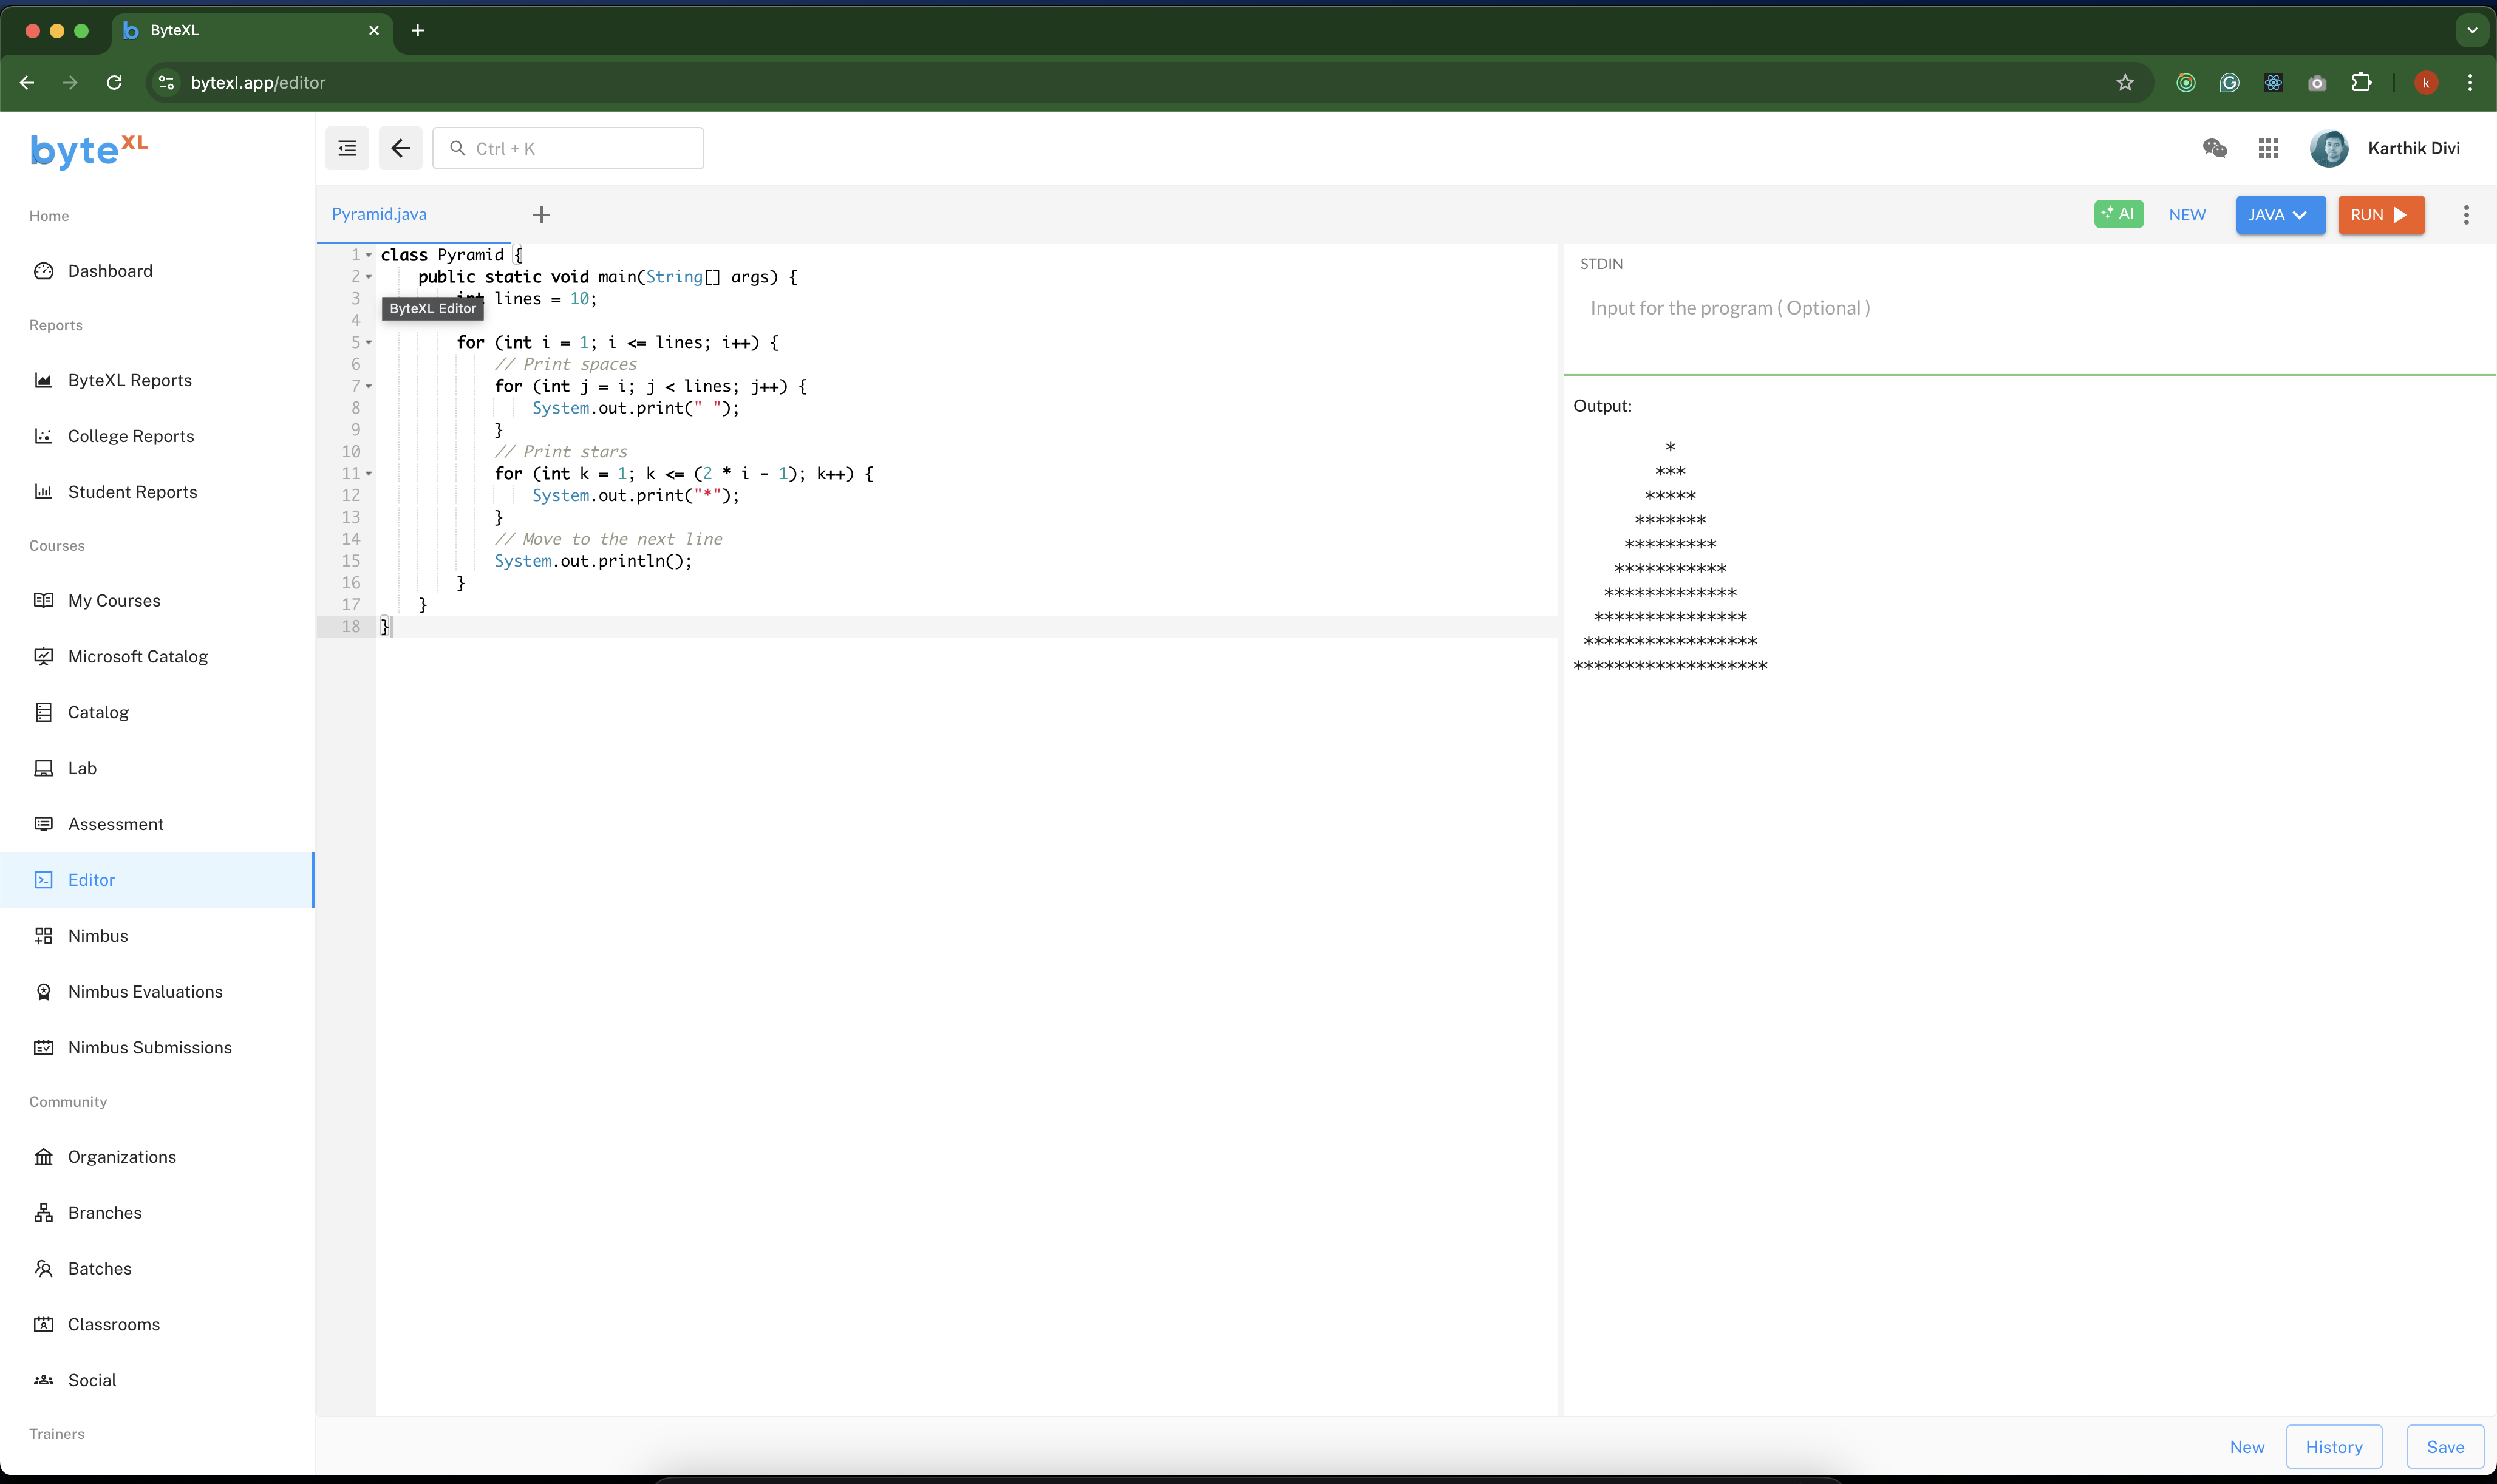
Task: Open the JAVA language dropdown
Action: pos(2279,214)
